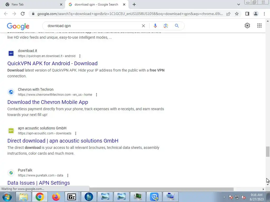Open File Explorer from the taskbar

23,197
